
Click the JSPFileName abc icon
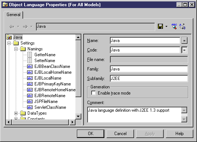pyautogui.click(x=30, y=101)
